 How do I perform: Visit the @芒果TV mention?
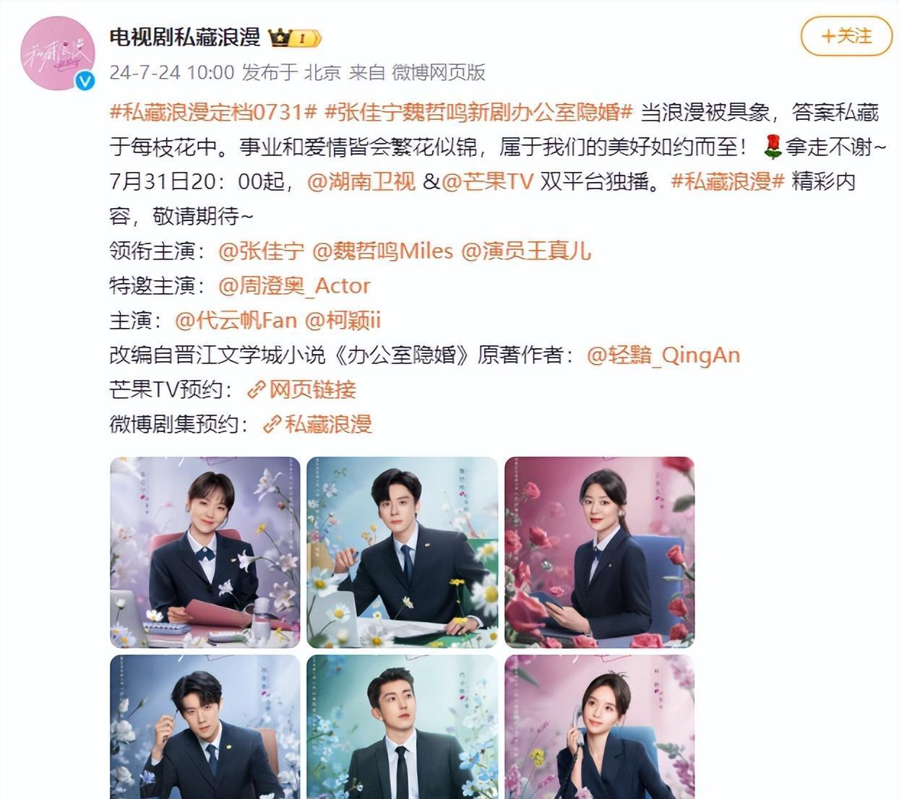click(x=487, y=181)
